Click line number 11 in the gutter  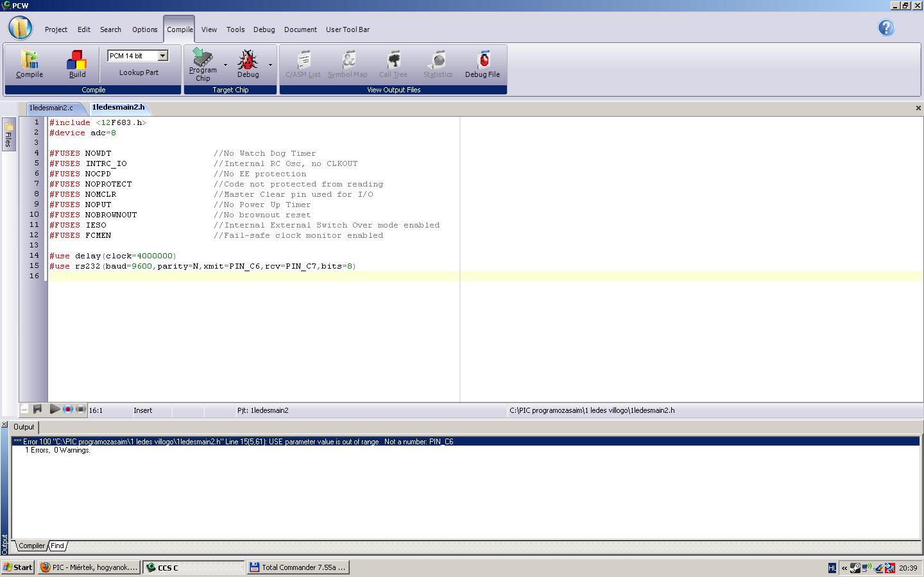[35, 225]
